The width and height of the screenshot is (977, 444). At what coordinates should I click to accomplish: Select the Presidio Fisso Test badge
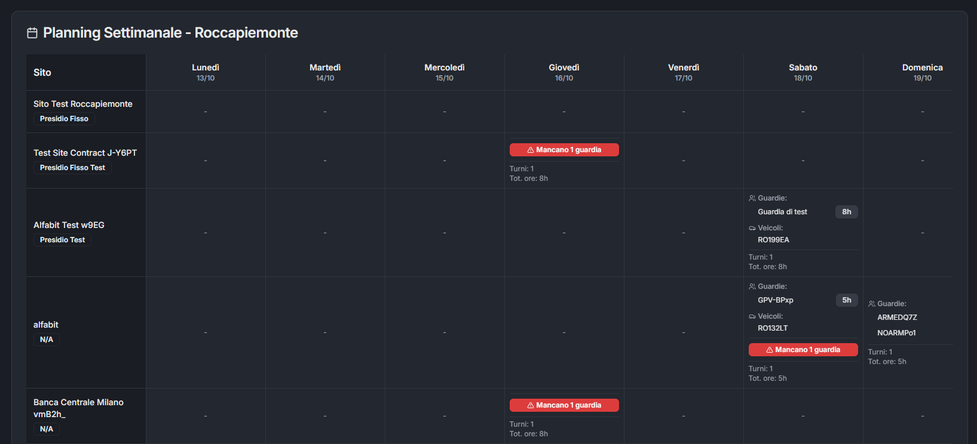coord(72,168)
